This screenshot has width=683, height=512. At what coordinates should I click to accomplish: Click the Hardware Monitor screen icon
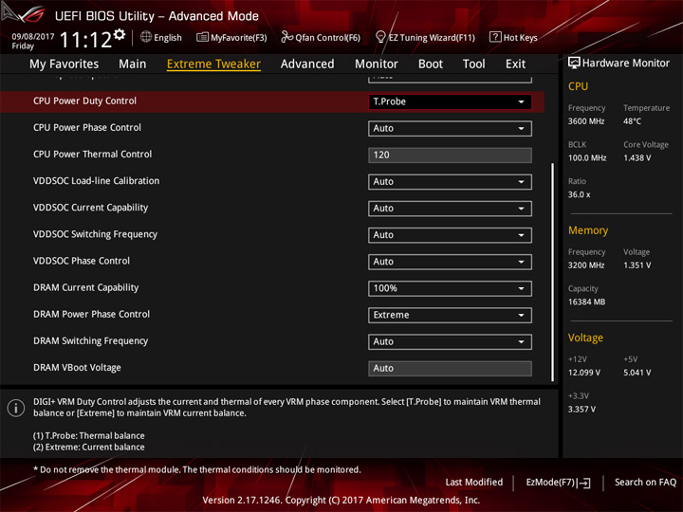574,63
